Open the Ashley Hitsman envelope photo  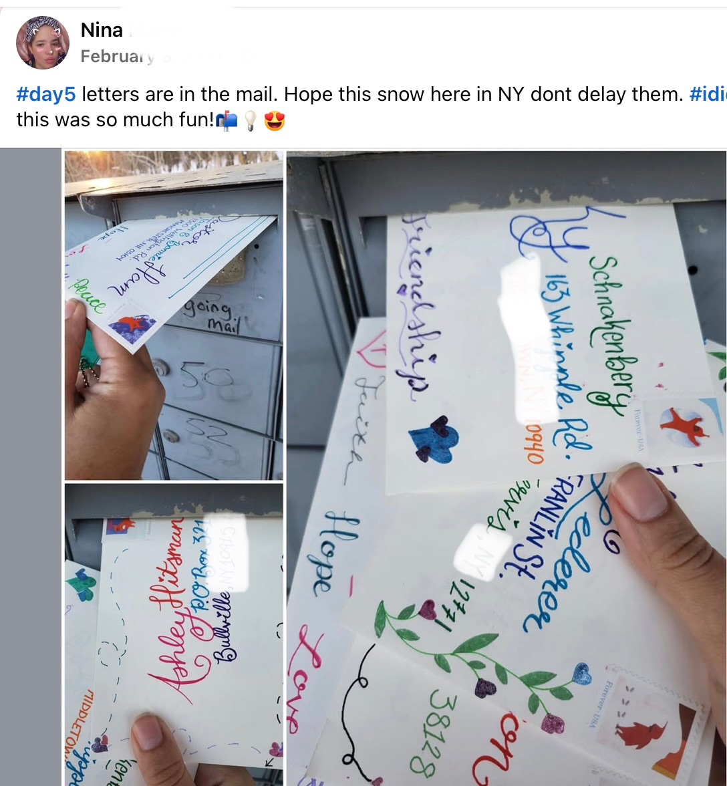tap(174, 635)
